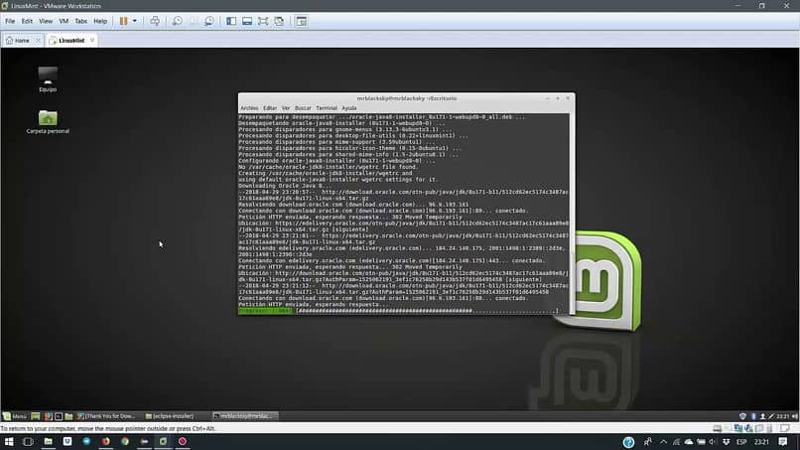Click the Dropbox tray icon
The width and height of the screenshot is (800, 450).
point(726,442)
